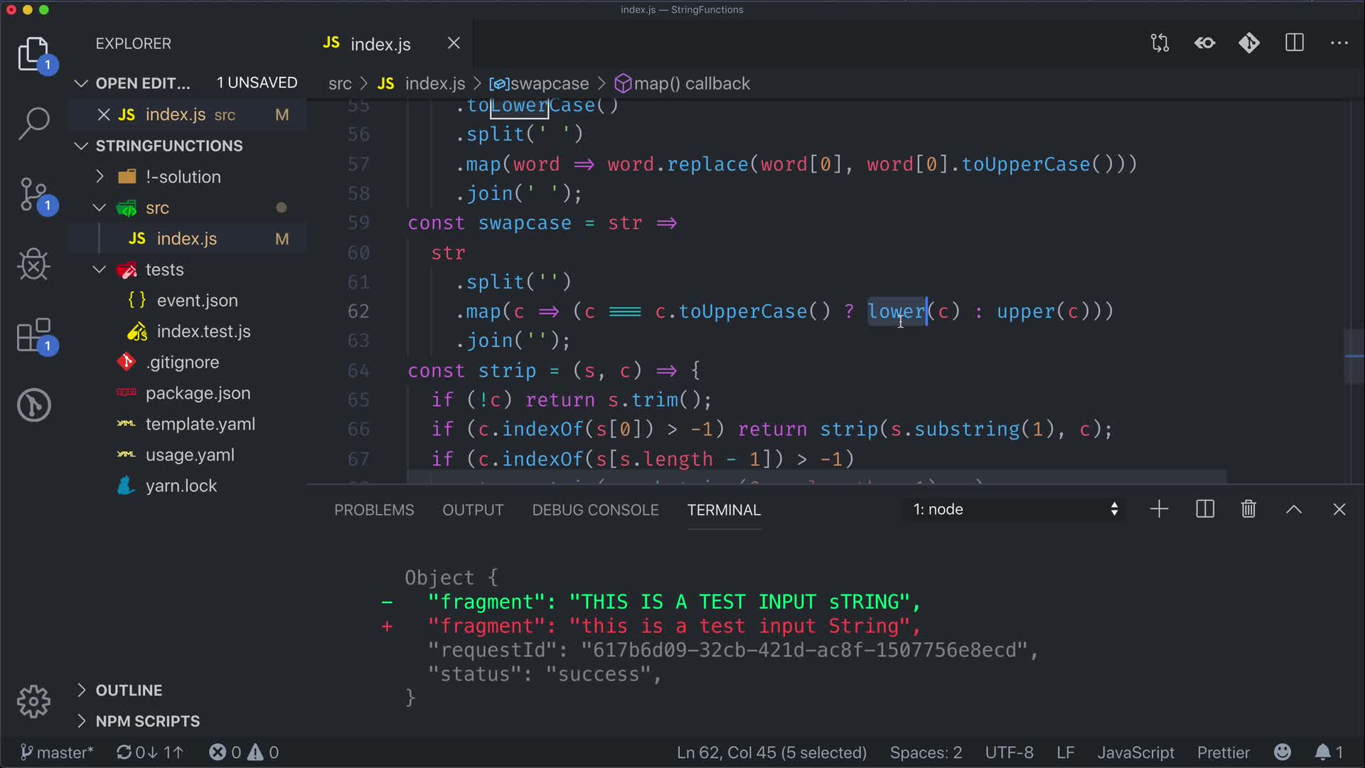Open the Search view in activity bar
The height and width of the screenshot is (768, 1365).
tap(33, 123)
